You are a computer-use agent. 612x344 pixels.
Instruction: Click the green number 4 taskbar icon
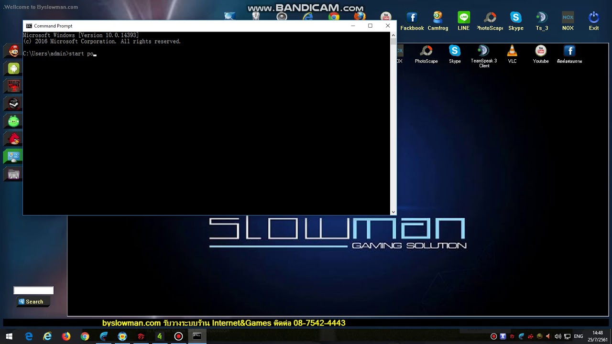[160, 336]
